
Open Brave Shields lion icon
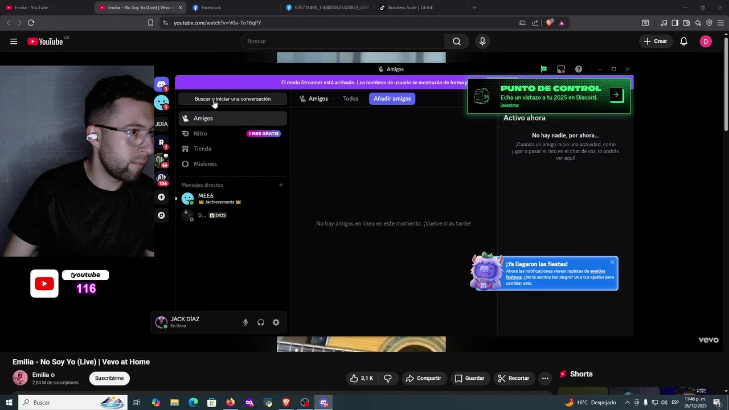(549, 23)
